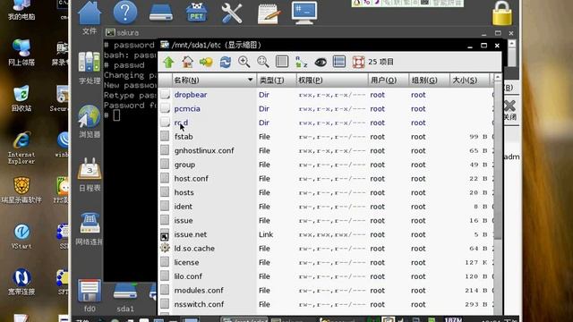The image size is (573, 322).
Task: Refresh the /mnt/sda1/etc directory listing
Action: pyautogui.click(x=225, y=62)
